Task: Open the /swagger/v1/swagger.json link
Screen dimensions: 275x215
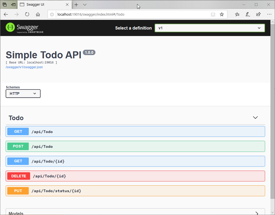Action: (24, 67)
